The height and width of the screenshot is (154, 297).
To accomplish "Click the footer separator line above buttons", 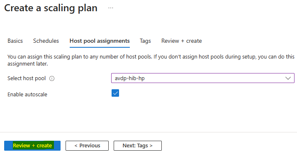I will click(148, 132).
